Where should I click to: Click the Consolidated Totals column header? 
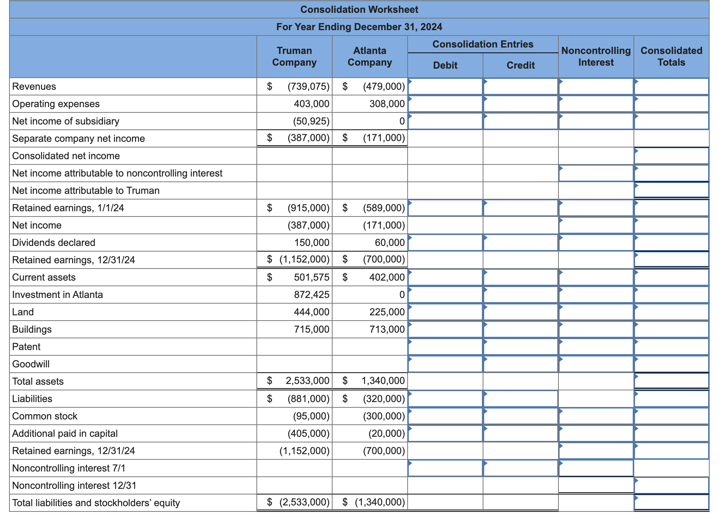pos(671,56)
